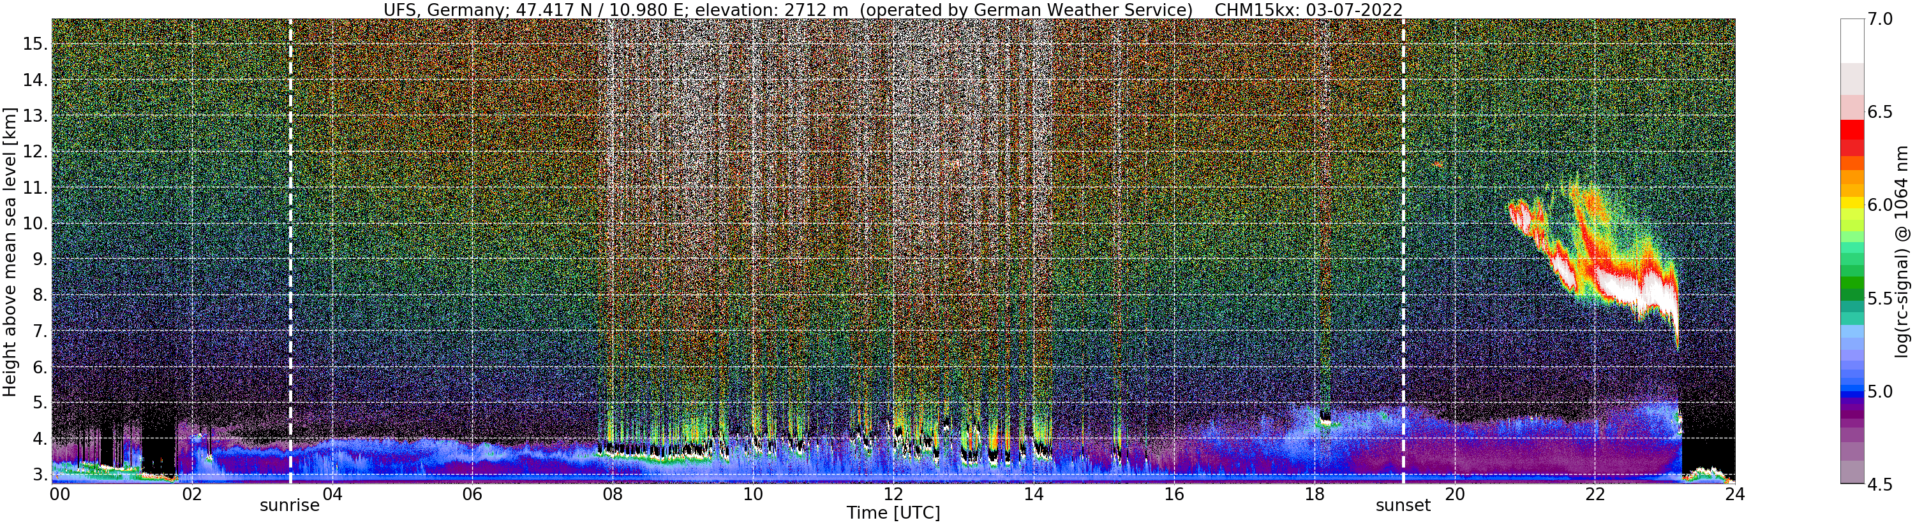
Task: Click the colorbar tick label '5.0'
Action: 1881,391
